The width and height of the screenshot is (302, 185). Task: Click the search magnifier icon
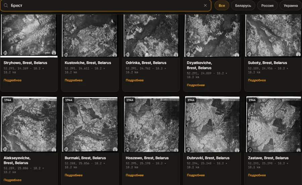[x=6, y=5]
